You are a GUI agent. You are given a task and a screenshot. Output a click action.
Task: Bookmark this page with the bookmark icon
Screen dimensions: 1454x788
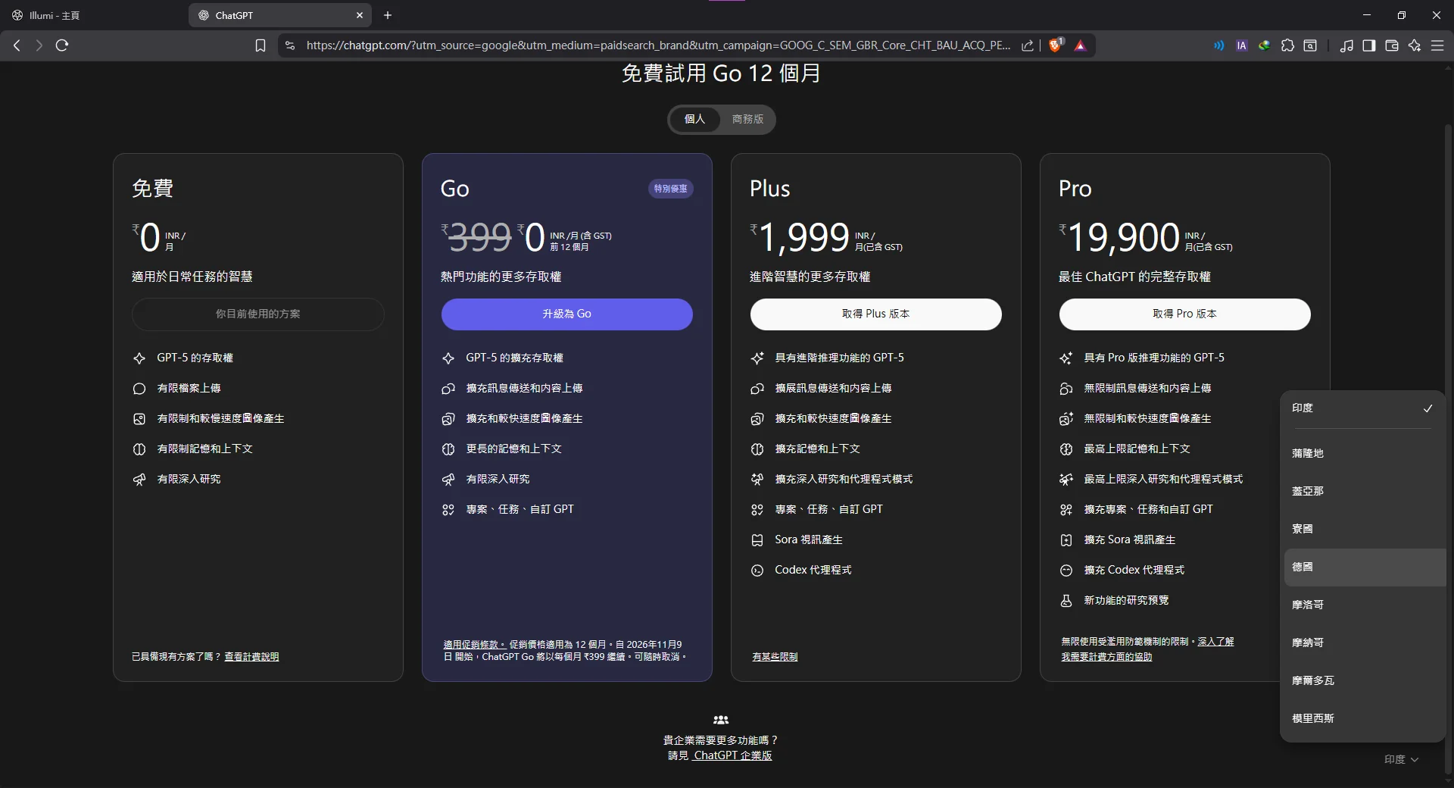(261, 45)
